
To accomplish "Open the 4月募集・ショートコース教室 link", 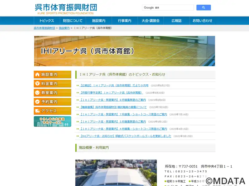I will [x=123, y=129].
